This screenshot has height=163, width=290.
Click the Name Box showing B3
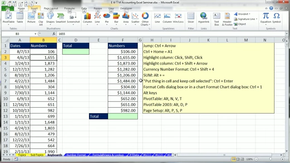pyautogui.click(x=18, y=34)
